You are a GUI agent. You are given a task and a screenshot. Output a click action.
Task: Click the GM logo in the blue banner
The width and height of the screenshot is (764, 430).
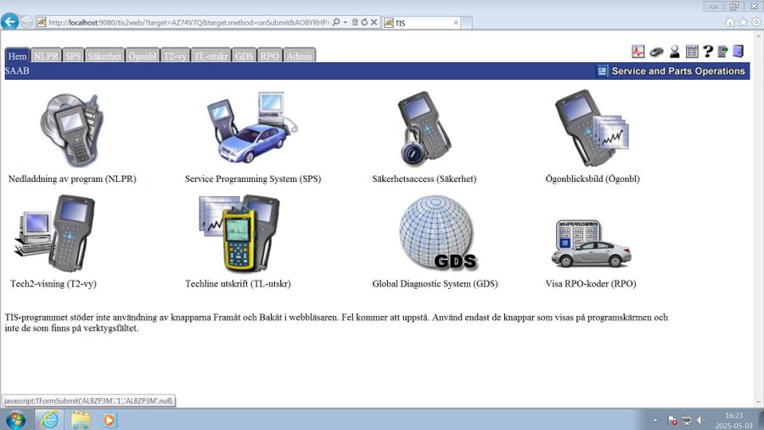(x=602, y=71)
